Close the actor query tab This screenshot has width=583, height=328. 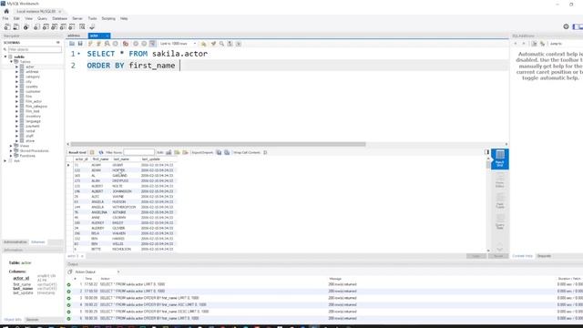click(x=107, y=36)
